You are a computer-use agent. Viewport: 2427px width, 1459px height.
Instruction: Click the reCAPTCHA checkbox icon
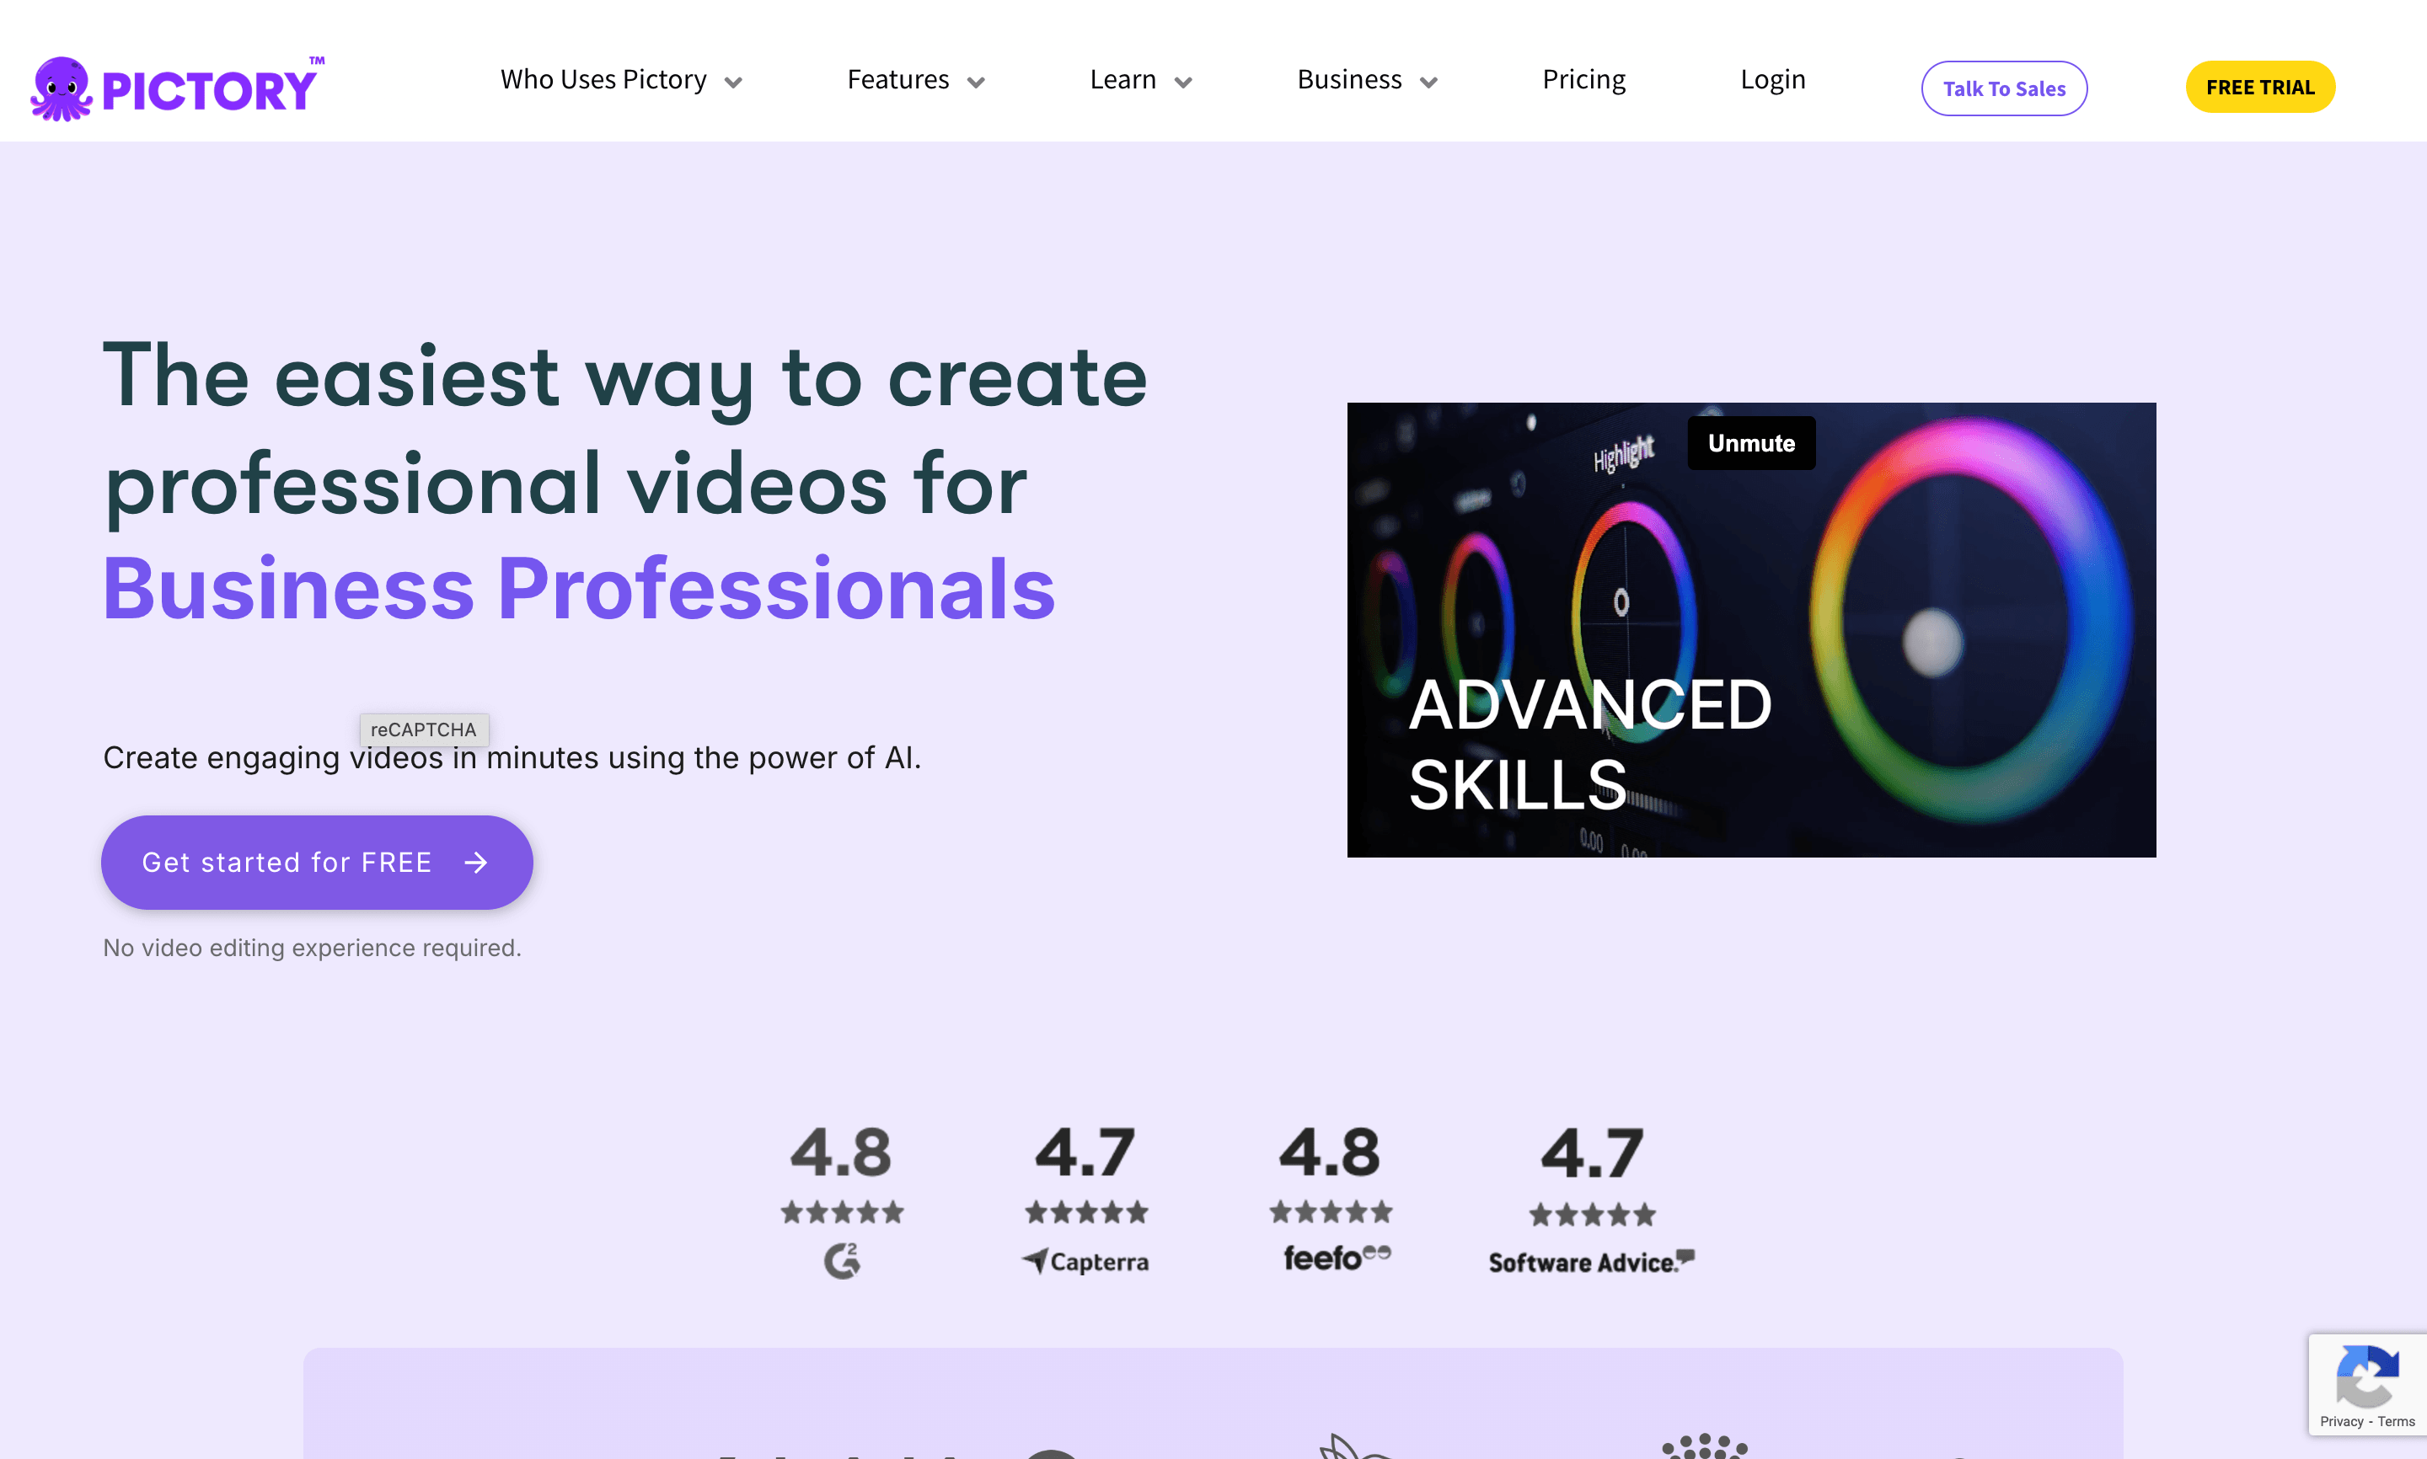coord(2368,1381)
